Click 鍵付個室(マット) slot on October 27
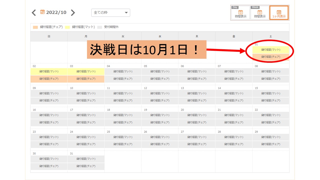This screenshot has height=180, width=320. (x=197, y=137)
